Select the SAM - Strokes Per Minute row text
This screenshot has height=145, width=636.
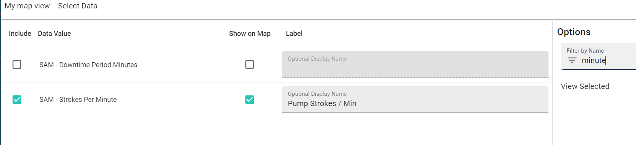point(78,100)
